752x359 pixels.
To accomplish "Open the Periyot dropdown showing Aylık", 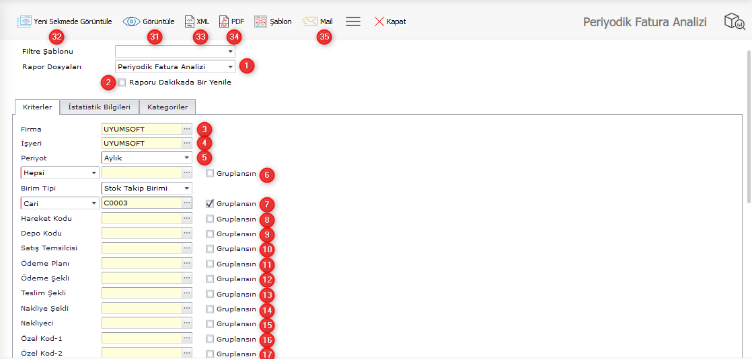I will (186, 158).
